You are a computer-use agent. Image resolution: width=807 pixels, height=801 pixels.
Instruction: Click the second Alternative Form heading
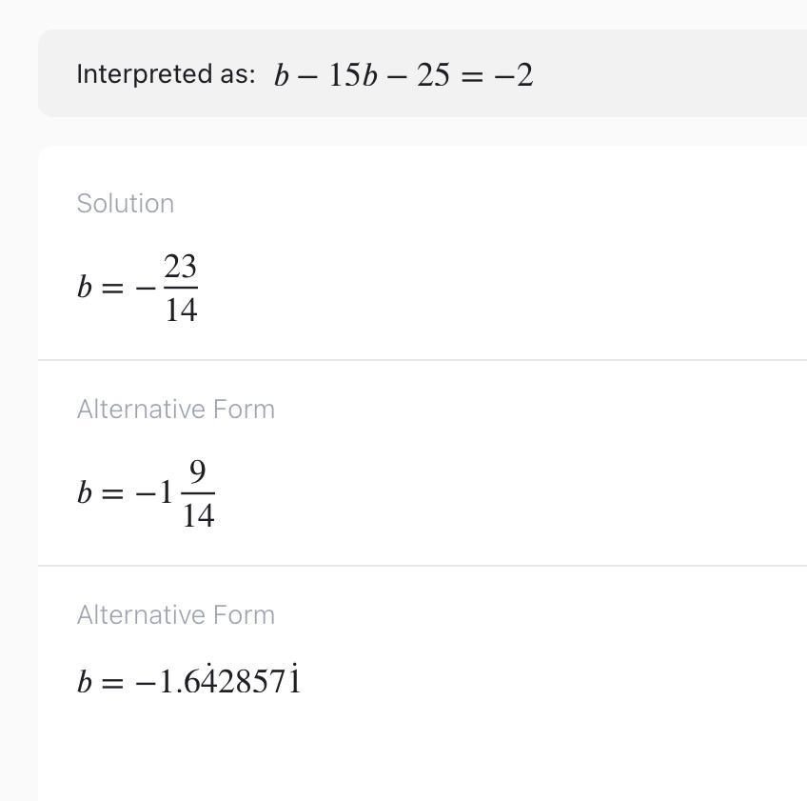[x=175, y=615]
